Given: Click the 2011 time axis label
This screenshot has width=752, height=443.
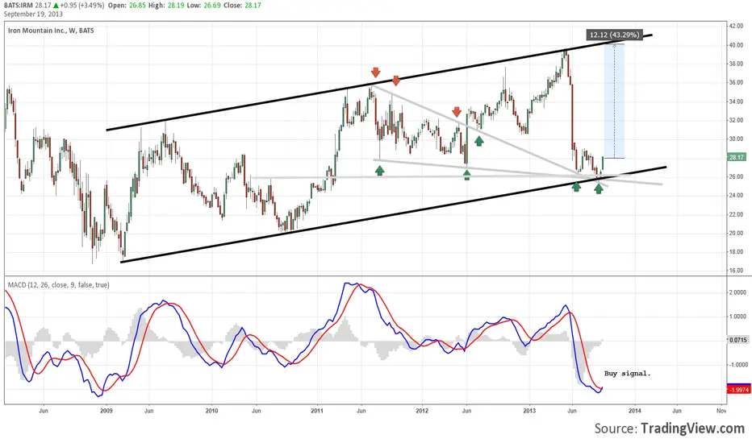Looking at the screenshot, I should (x=317, y=411).
